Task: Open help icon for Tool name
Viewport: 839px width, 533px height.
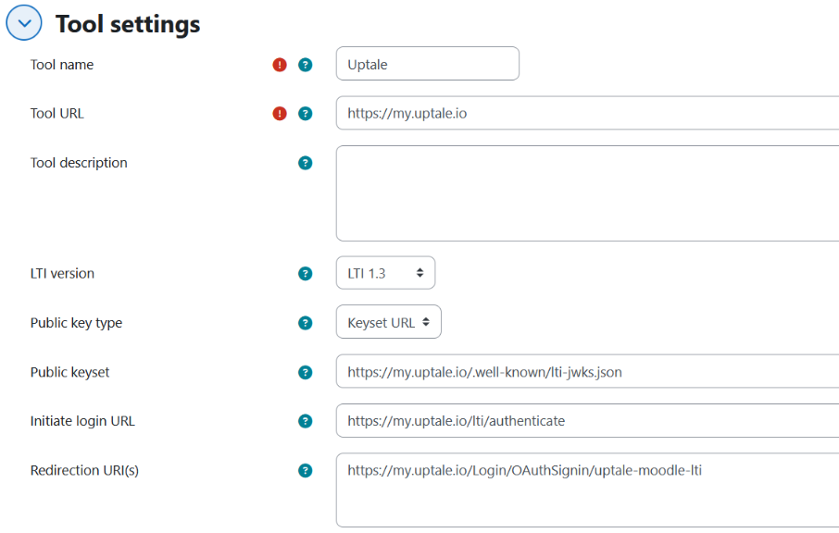Action: pos(305,65)
